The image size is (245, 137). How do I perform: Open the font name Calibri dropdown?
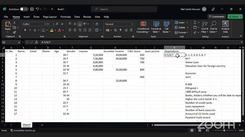click(x=45, y=24)
